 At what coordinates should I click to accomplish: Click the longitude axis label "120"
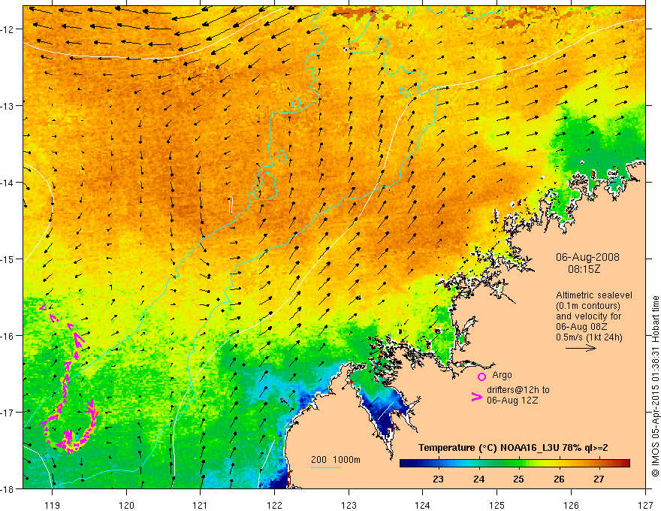(x=126, y=505)
